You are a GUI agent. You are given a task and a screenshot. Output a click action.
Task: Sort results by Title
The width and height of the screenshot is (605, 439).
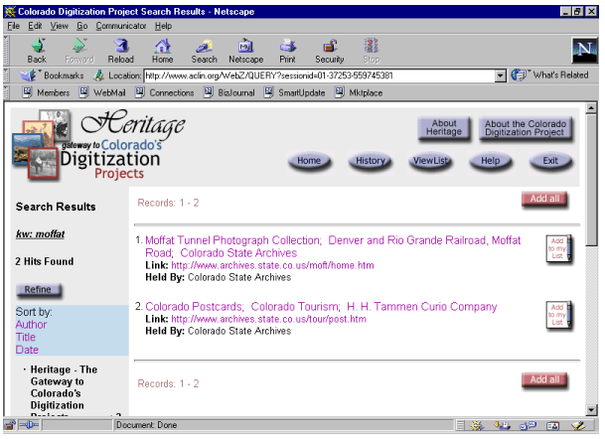click(x=26, y=337)
